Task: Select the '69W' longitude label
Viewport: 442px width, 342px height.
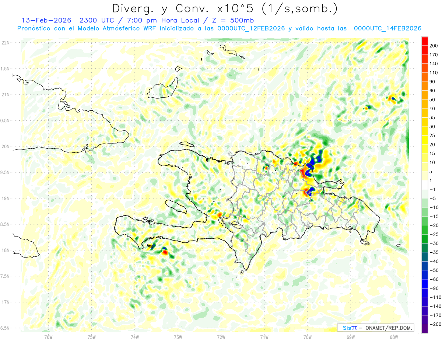Action: 351,337
